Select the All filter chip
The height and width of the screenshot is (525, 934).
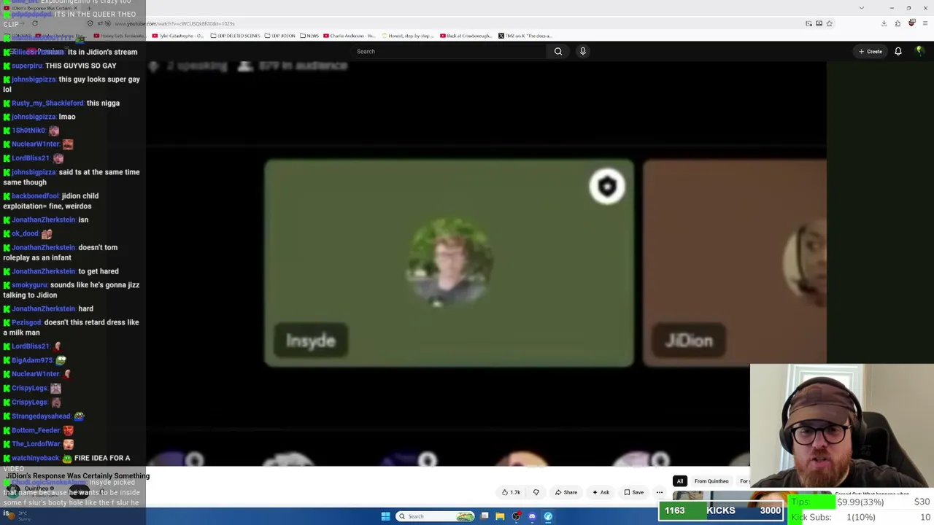[679, 481]
